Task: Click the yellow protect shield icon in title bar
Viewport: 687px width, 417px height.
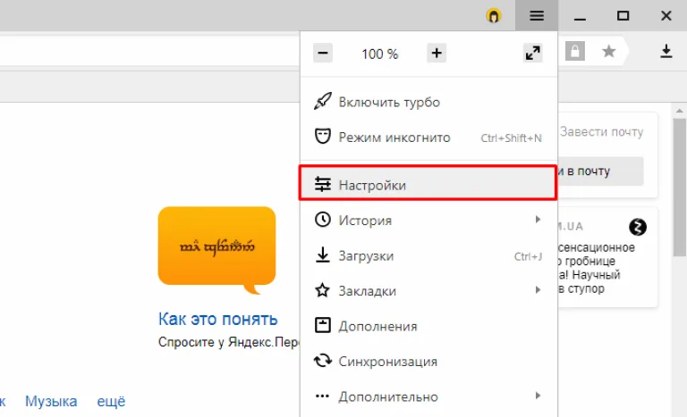Action: [x=494, y=16]
